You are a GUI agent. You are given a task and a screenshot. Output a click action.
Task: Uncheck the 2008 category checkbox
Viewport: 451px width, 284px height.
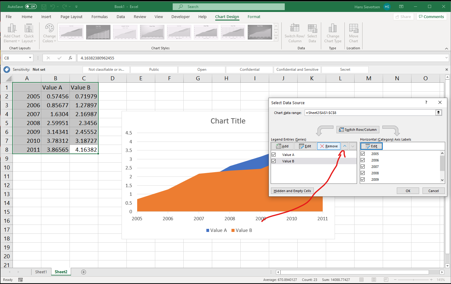tap(363, 173)
